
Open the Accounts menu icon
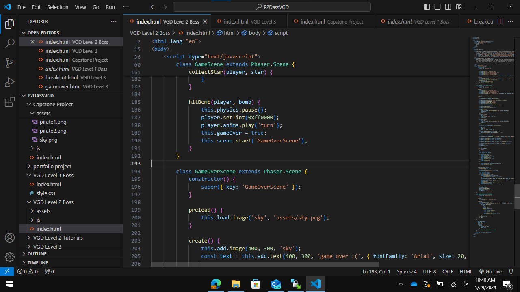[10, 238]
